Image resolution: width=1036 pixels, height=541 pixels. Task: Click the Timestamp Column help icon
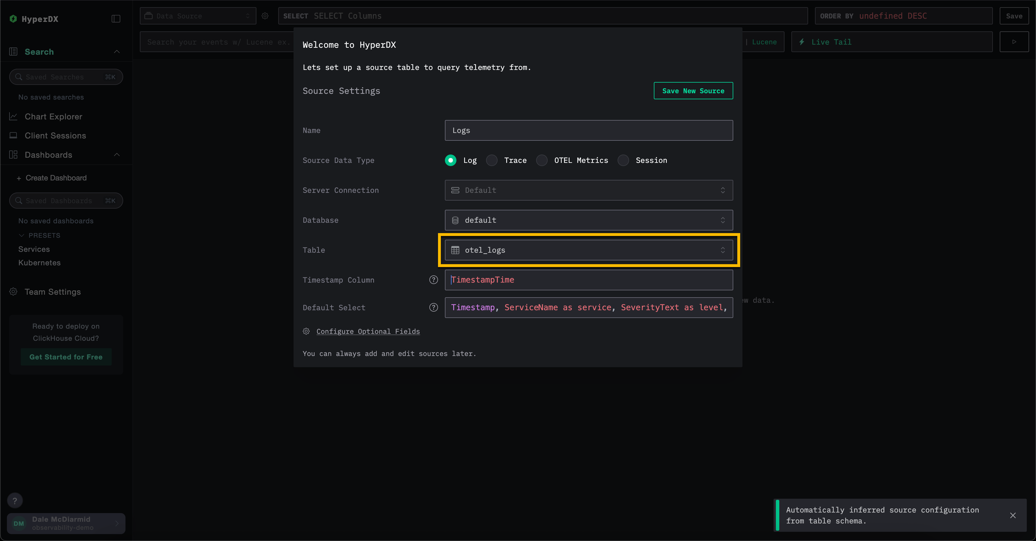click(433, 280)
